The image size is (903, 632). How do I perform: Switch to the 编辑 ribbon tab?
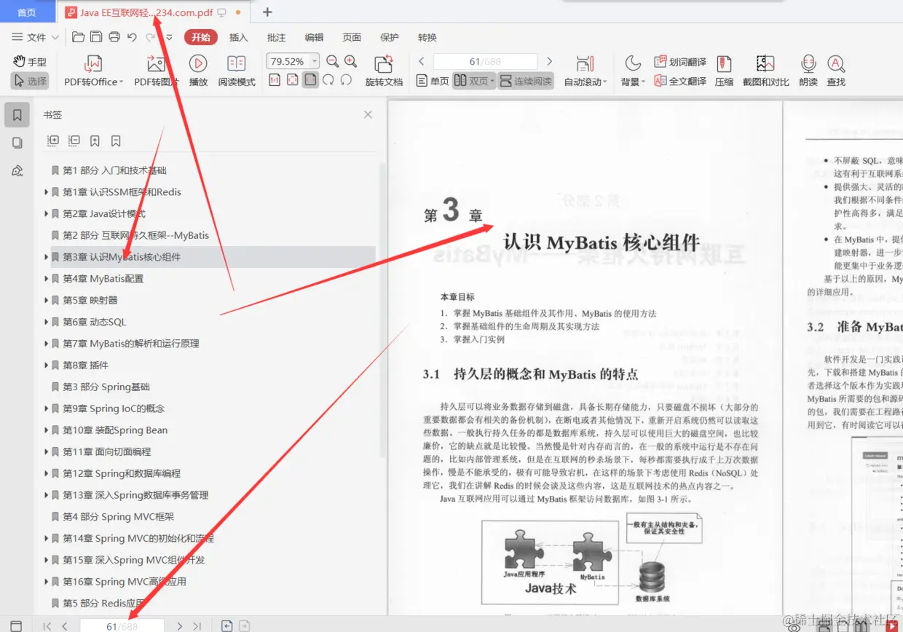click(x=314, y=37)
